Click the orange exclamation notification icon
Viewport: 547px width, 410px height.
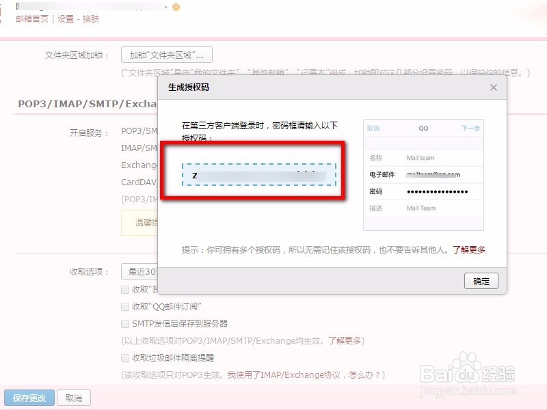(x=174, y=7)
